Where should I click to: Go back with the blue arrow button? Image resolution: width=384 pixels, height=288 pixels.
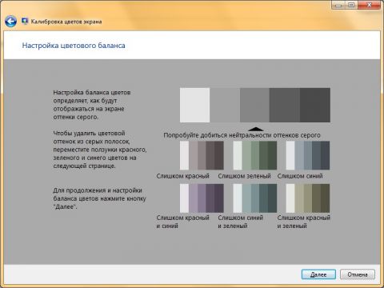tap(10, 22)
